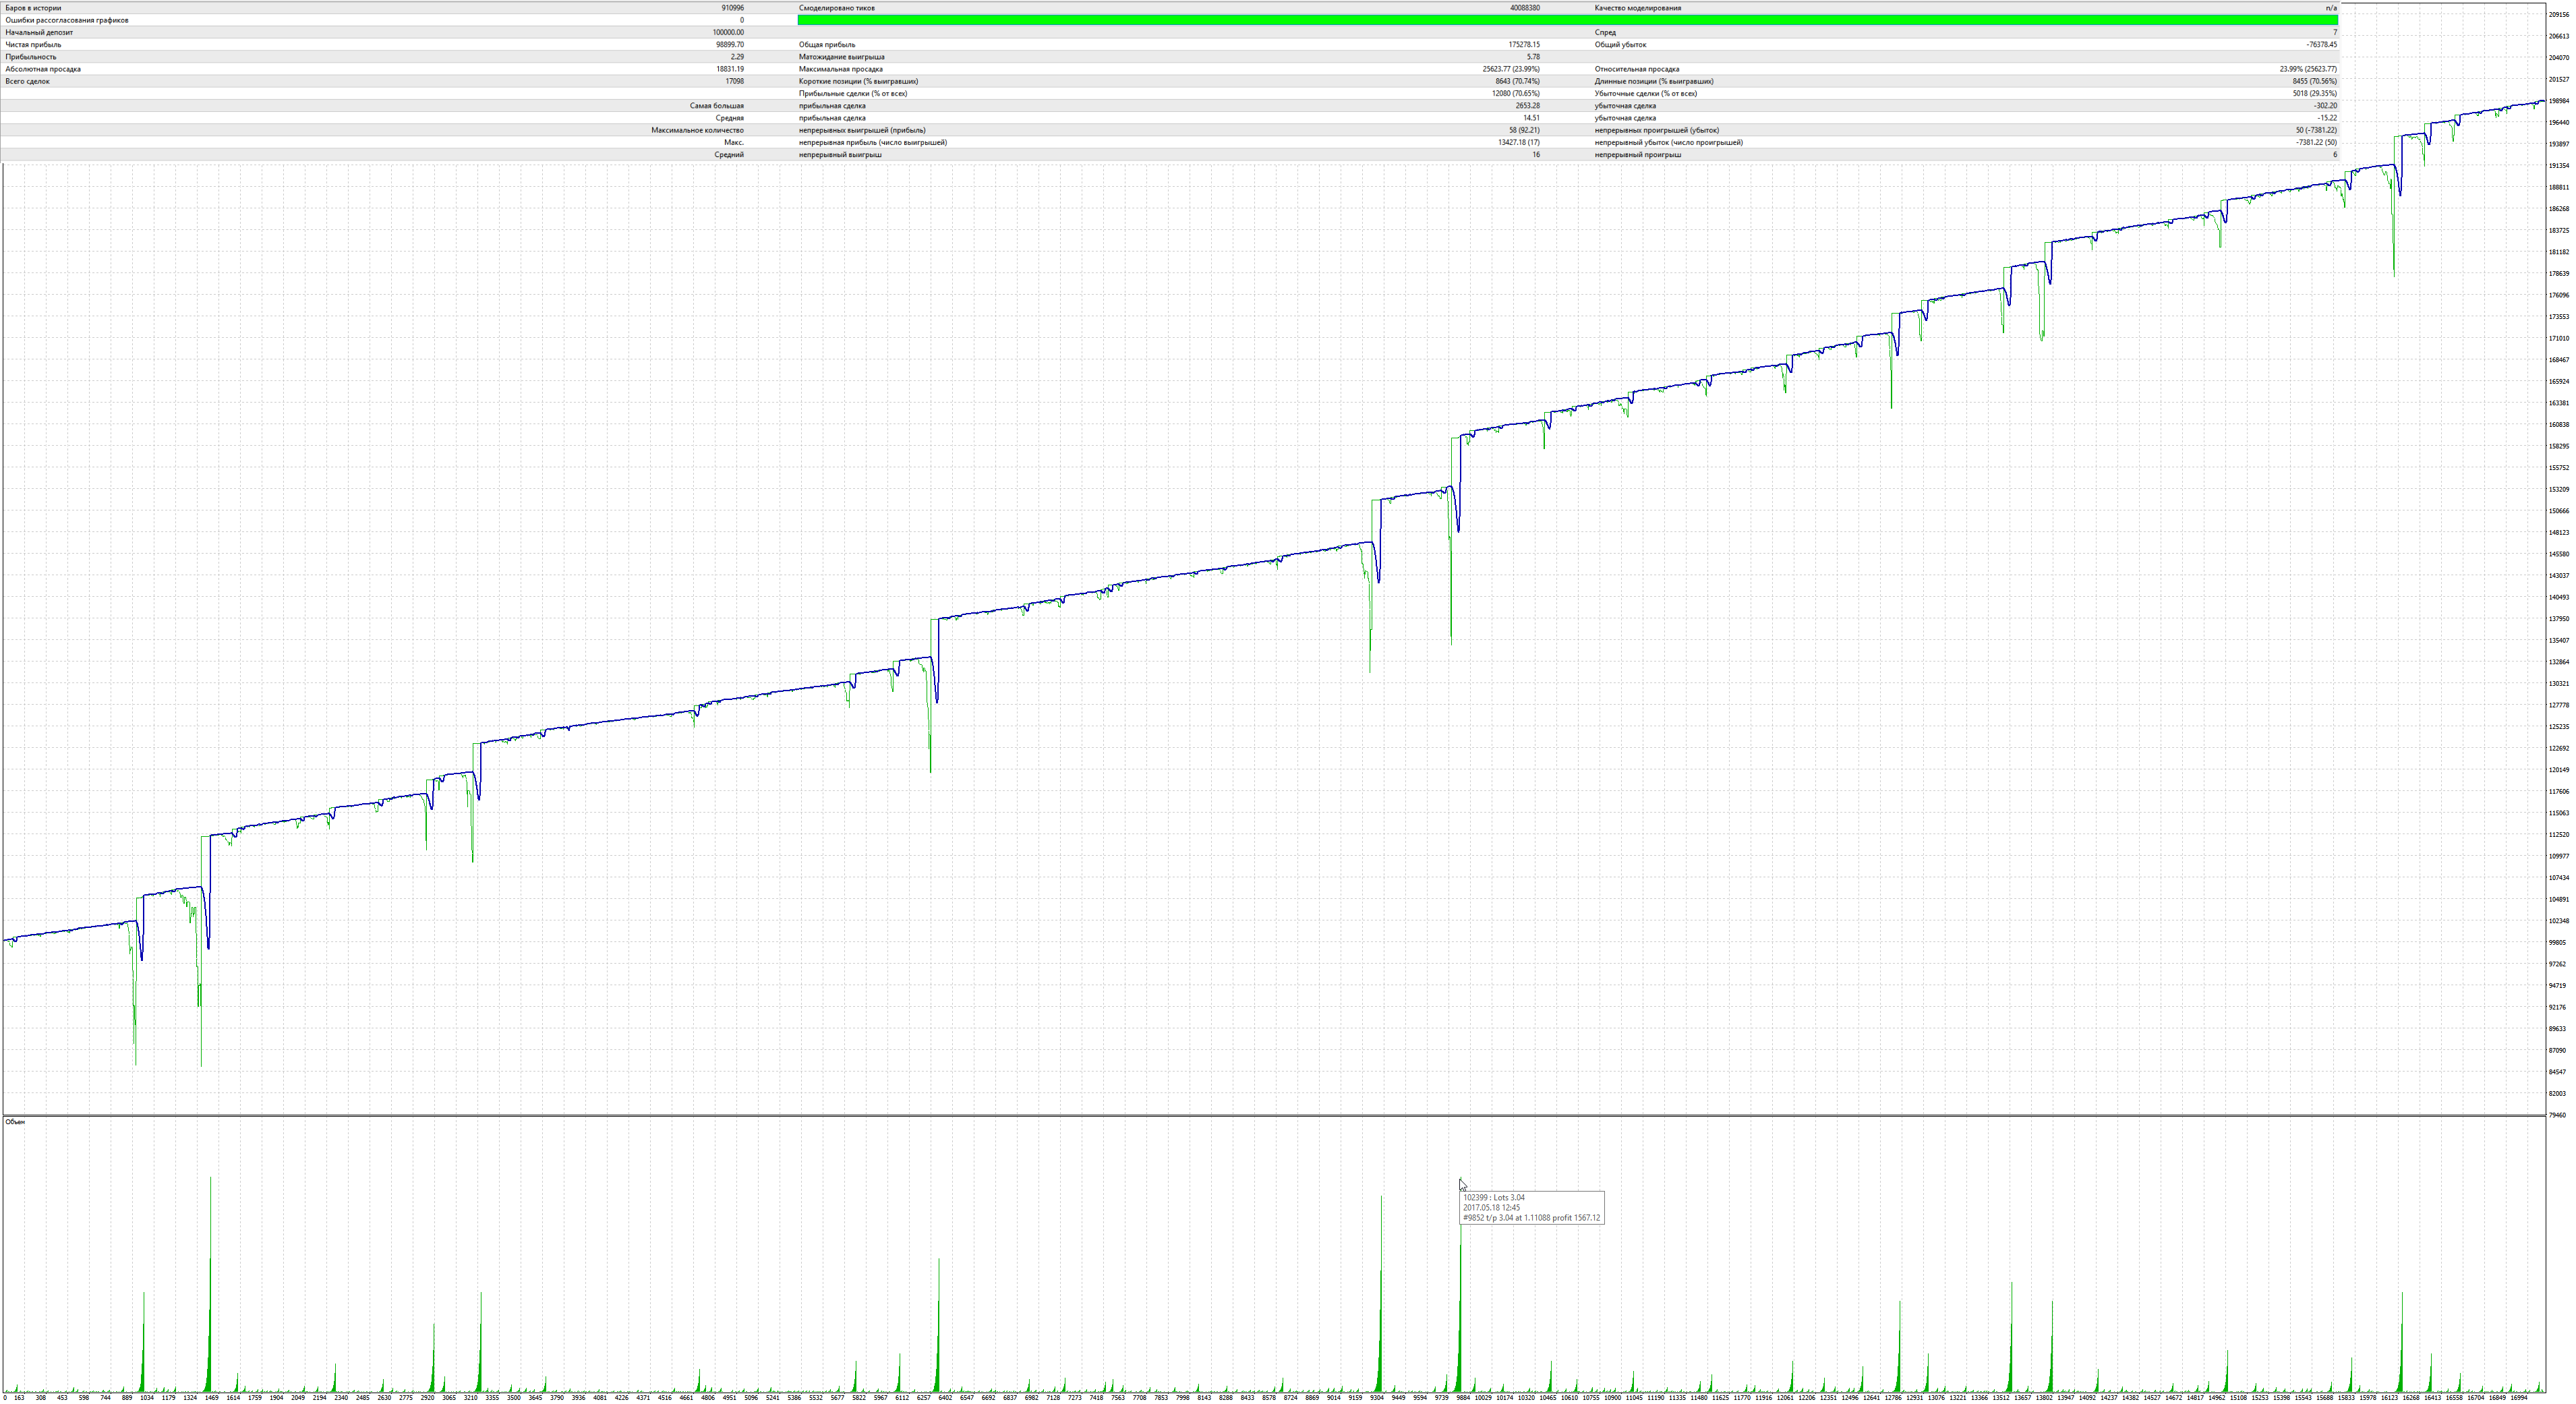Select average profit trade value 14.51
Screen dimensions: 2576x1404
pyautogui.click(x=1531, y=118)
